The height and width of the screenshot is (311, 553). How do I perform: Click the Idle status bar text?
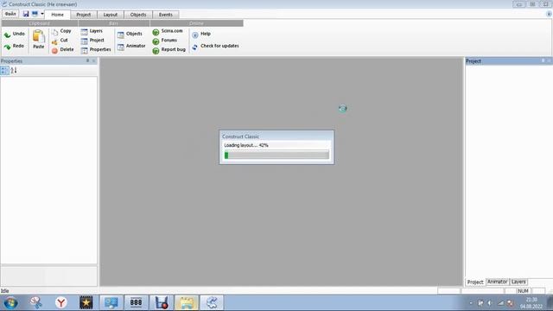(4, 291)
